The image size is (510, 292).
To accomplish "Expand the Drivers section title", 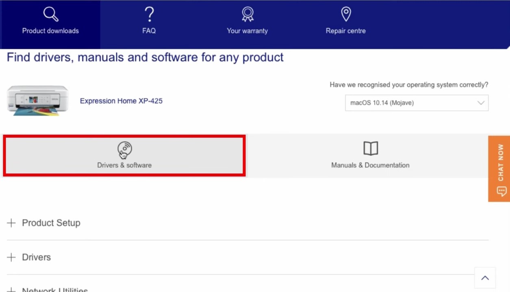I will [x=37, y=257].
